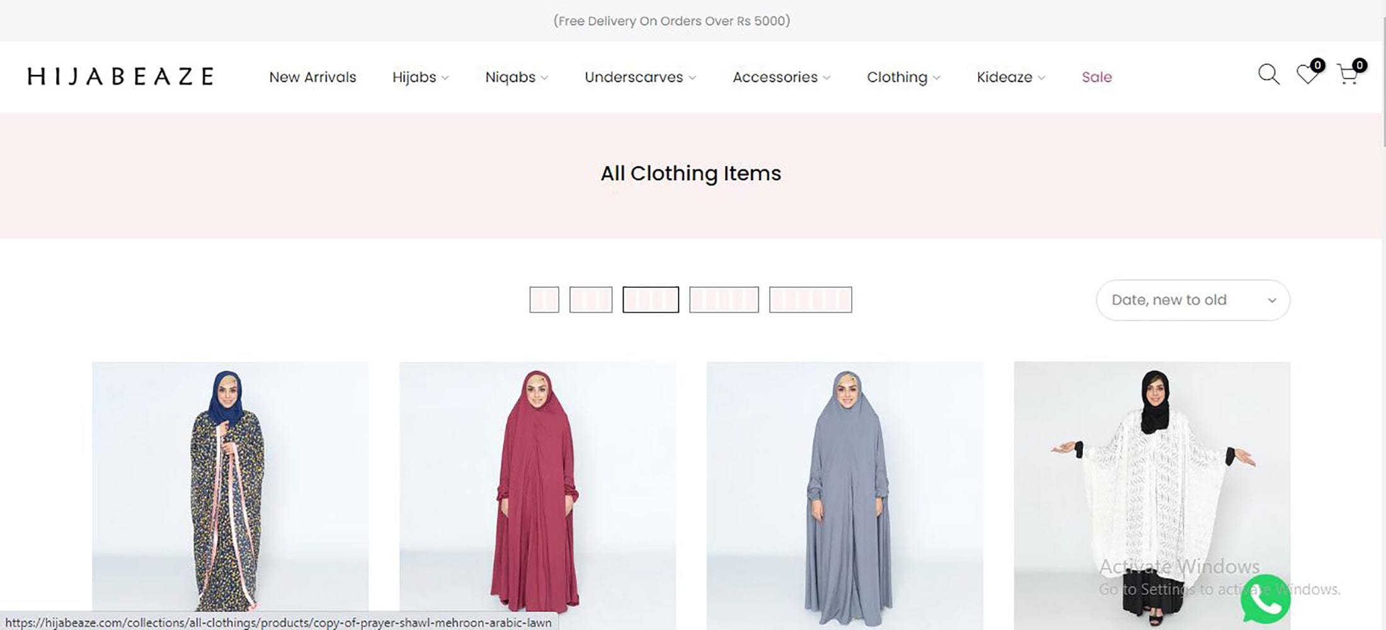Expand the Hijabs menu
This screenshot has height=630, width=1386.
pyautogui.click(x=420, y=77)
